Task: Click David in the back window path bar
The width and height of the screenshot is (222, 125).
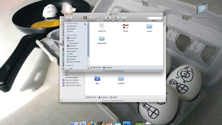Action: [113, 97]
